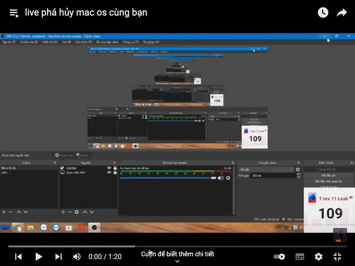The image size is (355, 266).
Task: Pop out the Bộ trộn âm thanh dock panel
Action: 233,163
